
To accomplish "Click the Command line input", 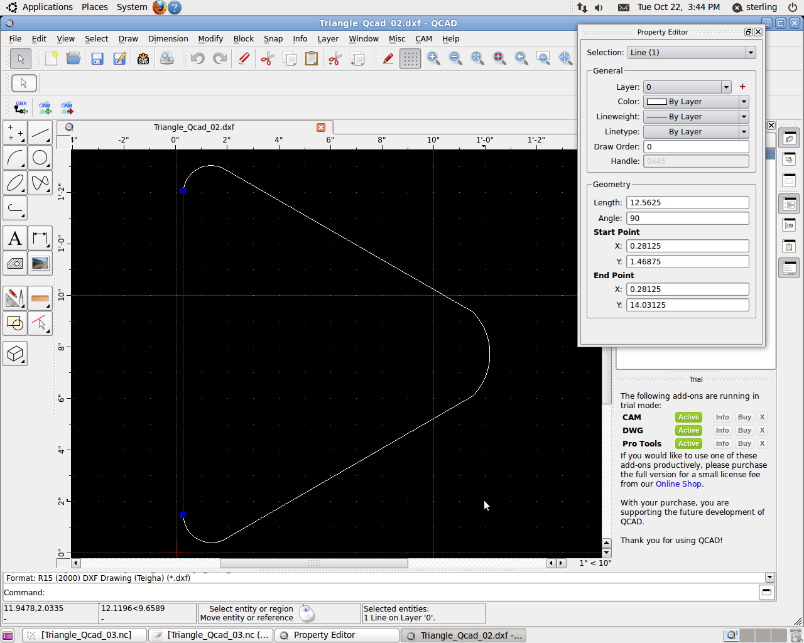I will tap(402, 592).
